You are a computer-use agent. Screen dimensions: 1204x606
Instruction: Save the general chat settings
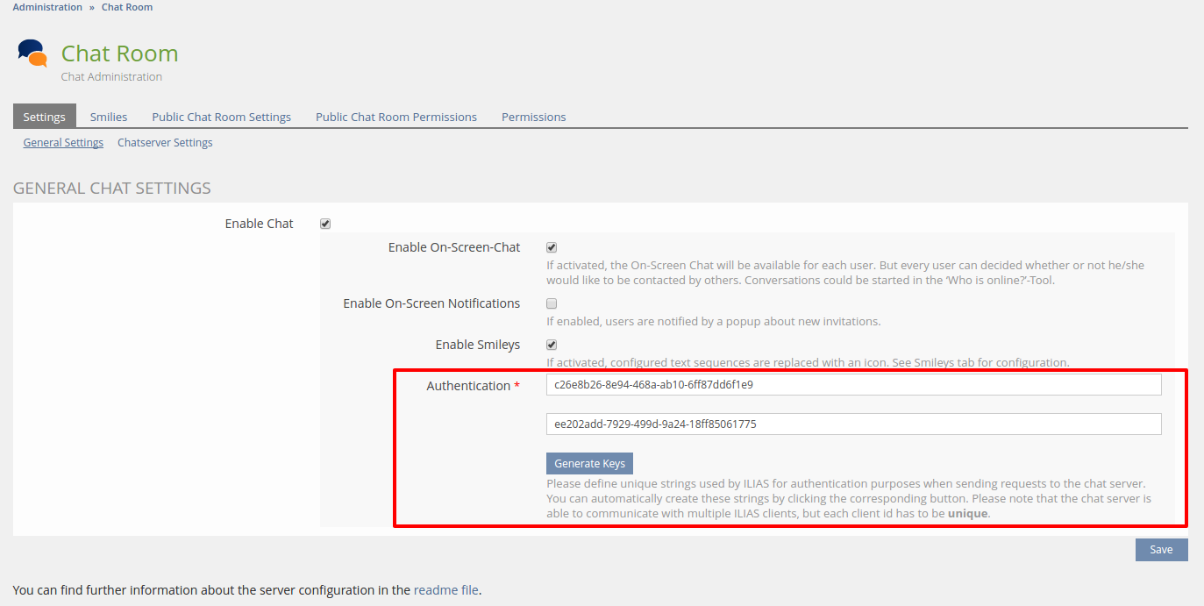(1161, 549)
